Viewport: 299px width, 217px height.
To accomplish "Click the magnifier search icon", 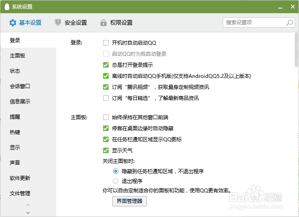I will click(290, 23).
